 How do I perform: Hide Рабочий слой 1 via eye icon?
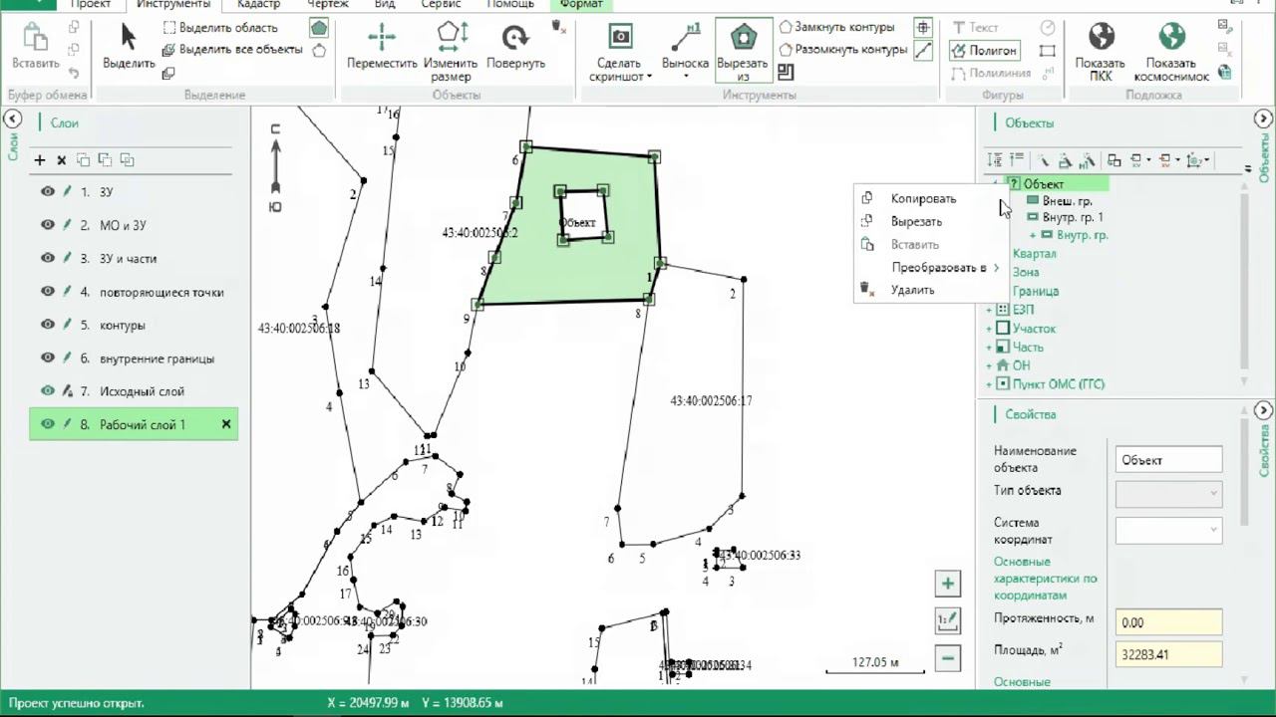pos(48,424)
